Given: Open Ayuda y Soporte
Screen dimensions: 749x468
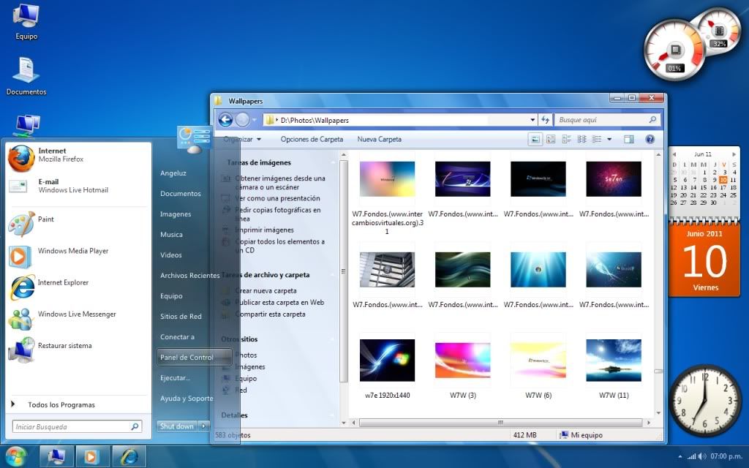Looking at the screenshot, I should coord(187,399).
